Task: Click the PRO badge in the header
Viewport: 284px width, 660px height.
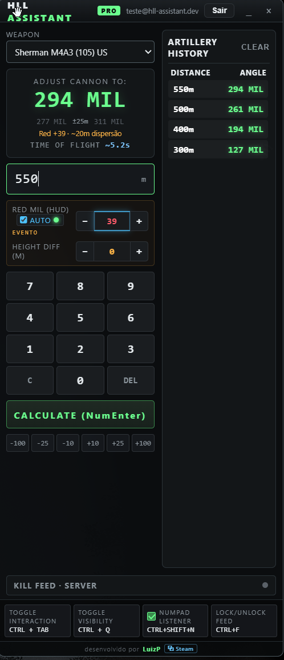Action: pos(109,11)
